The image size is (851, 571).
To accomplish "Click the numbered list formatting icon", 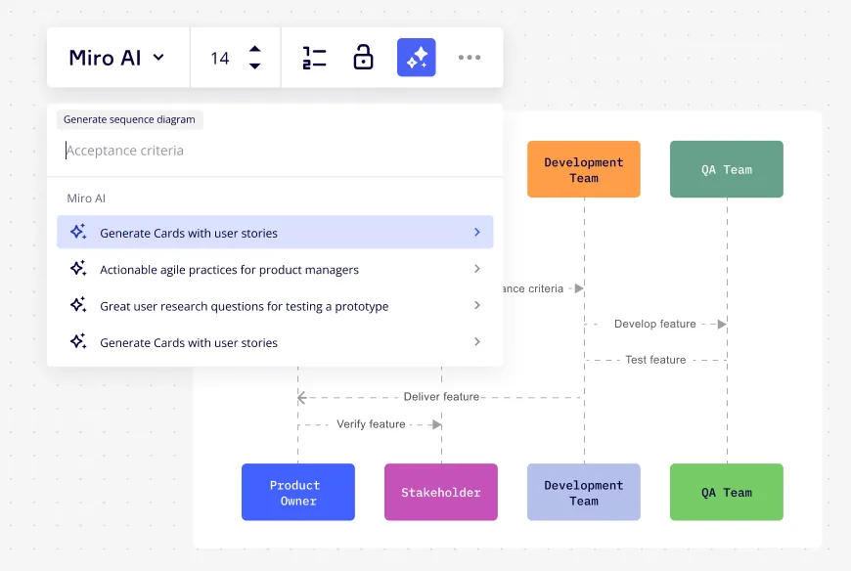I will coord(314,58).
